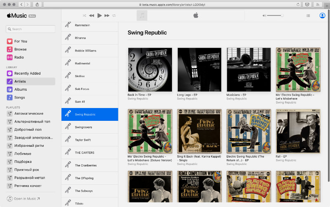Open the Sing It Back album cover
This screenshot has width=330, height=207.
pyautogui.click(x=199, y=131)
